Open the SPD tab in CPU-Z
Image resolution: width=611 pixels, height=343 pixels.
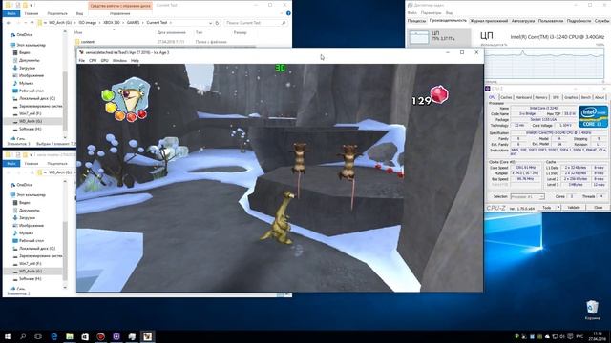[556, 97]
